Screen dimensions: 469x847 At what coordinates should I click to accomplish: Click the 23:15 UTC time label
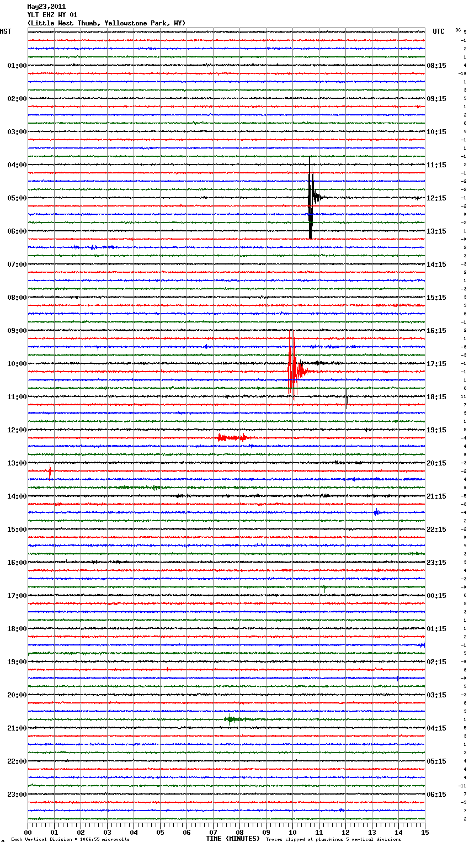(x=436, y=563)
